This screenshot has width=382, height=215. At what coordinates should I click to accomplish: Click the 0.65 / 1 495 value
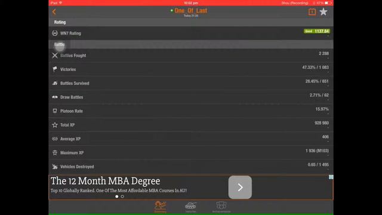pyautogui.click(x=318, y=165)
